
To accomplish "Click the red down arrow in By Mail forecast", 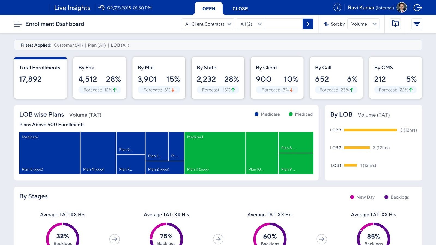I will tap(173, 90).
